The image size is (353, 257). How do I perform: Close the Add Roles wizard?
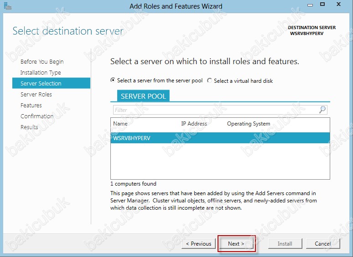point(338,4)
